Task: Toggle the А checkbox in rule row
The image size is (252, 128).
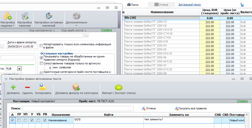Action: (12, 120)
